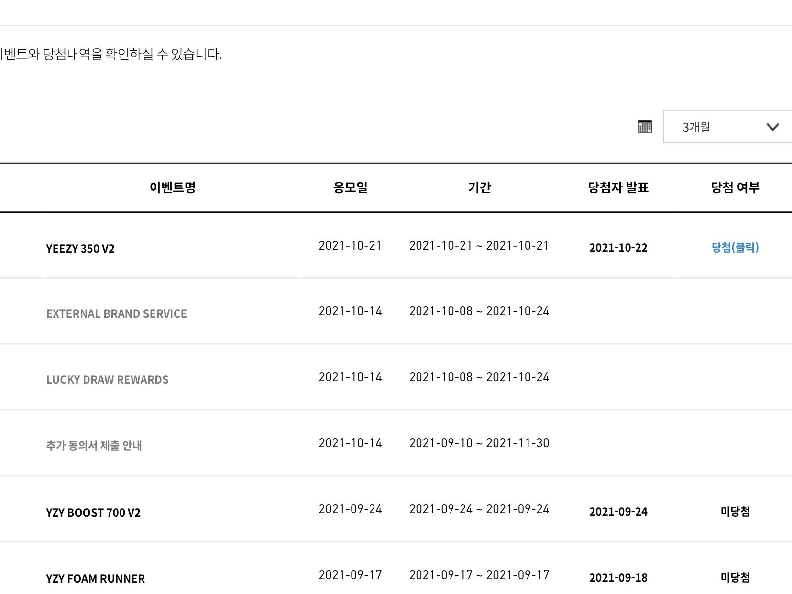Click the 이벤트명 column header
The height and width of the screenshot is (594, 792).
click(x=173, y=187)
